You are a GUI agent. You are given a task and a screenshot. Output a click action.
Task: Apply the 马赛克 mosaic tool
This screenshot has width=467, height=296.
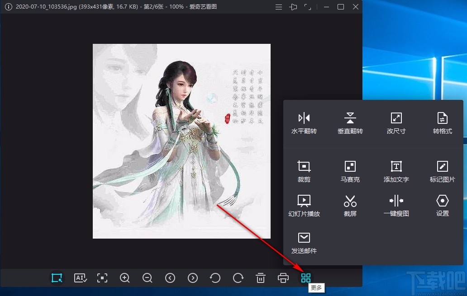click(x=350, y=170)
